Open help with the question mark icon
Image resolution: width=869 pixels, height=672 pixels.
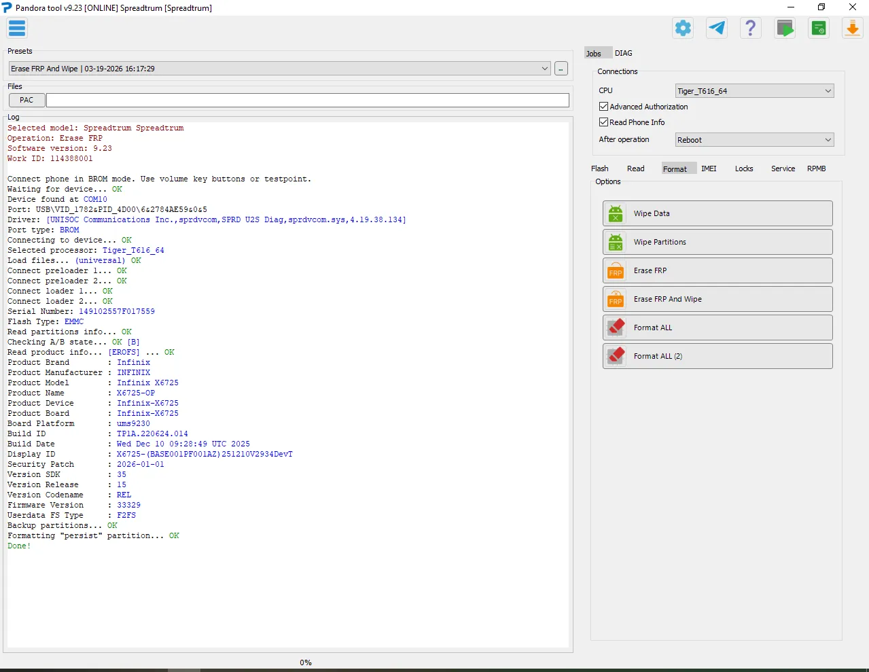tap(751, 29)
